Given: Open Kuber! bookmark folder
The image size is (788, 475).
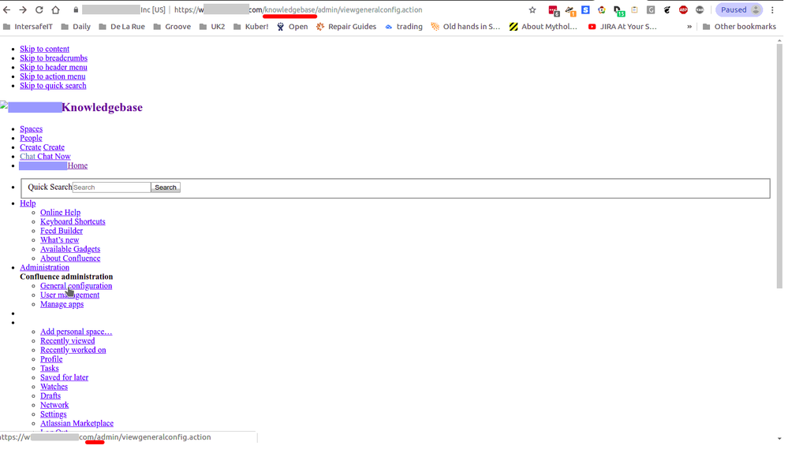Looking at the screenshot, I should (251, 27).
